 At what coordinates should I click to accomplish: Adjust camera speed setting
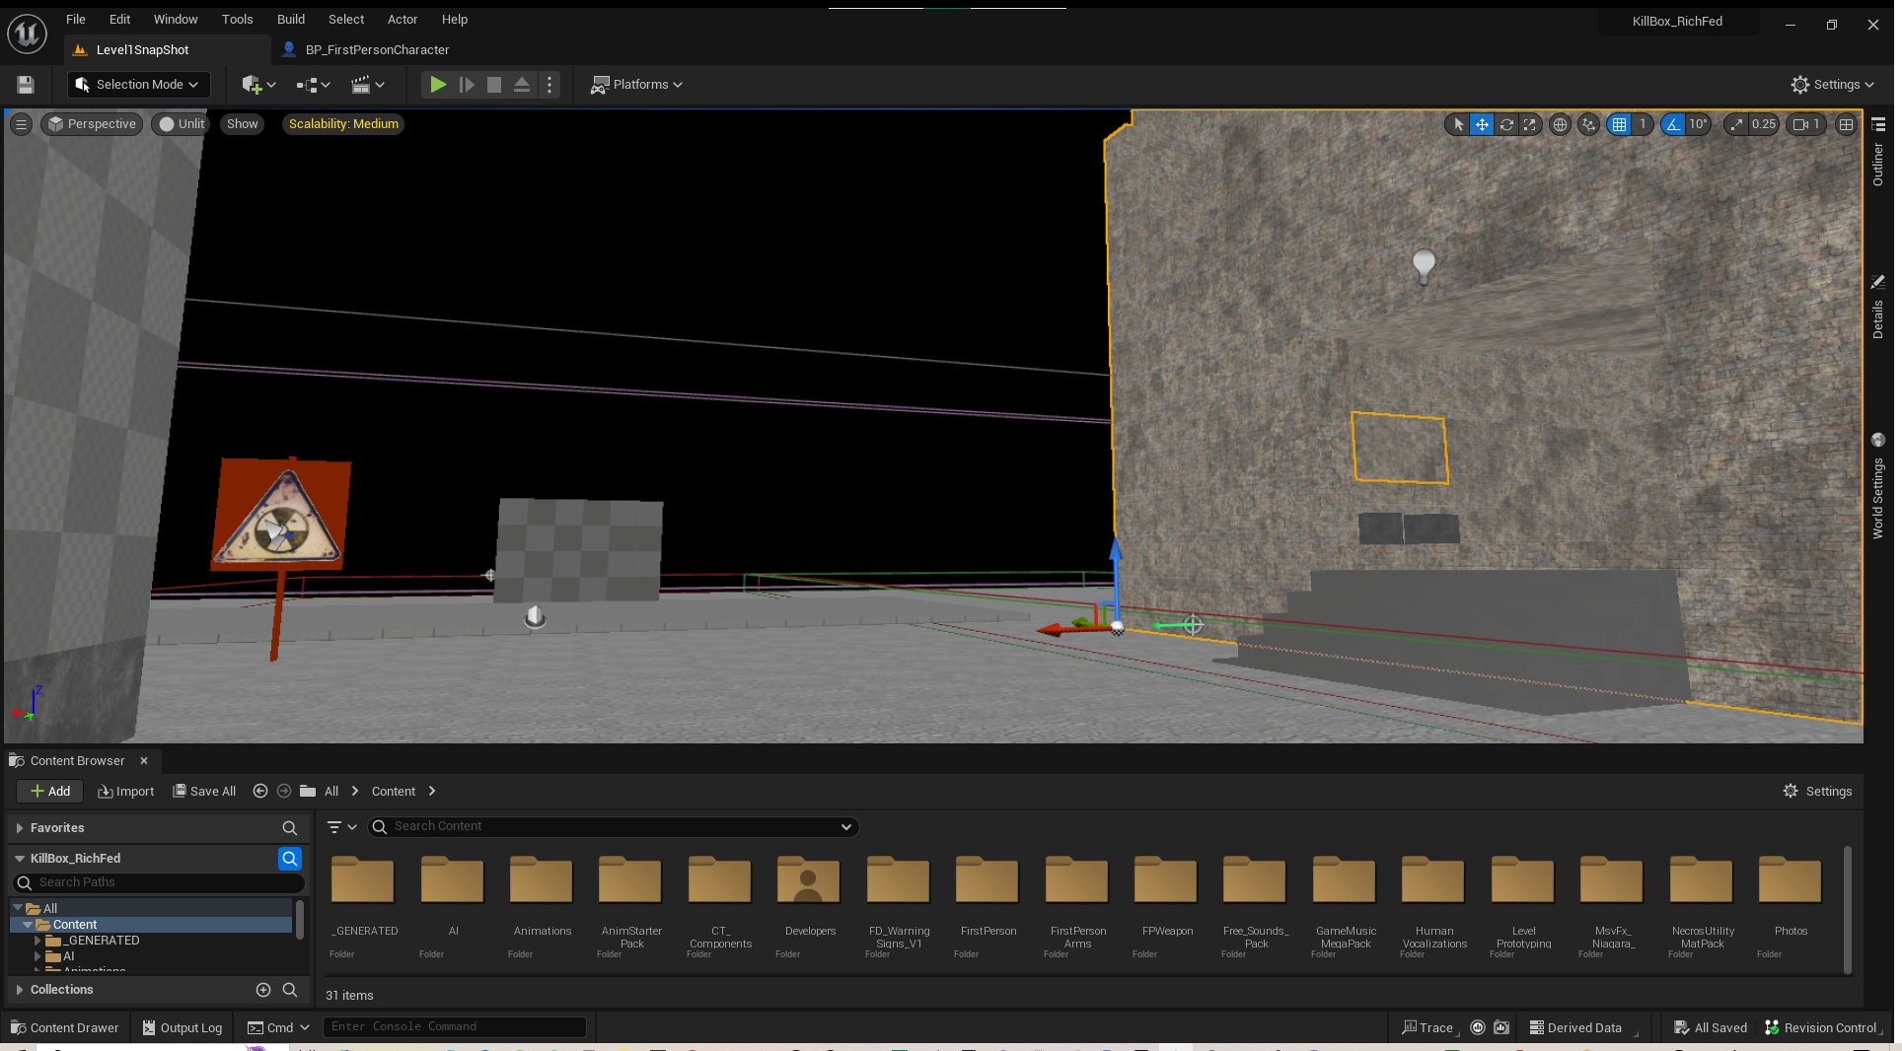coord(1807,124)
